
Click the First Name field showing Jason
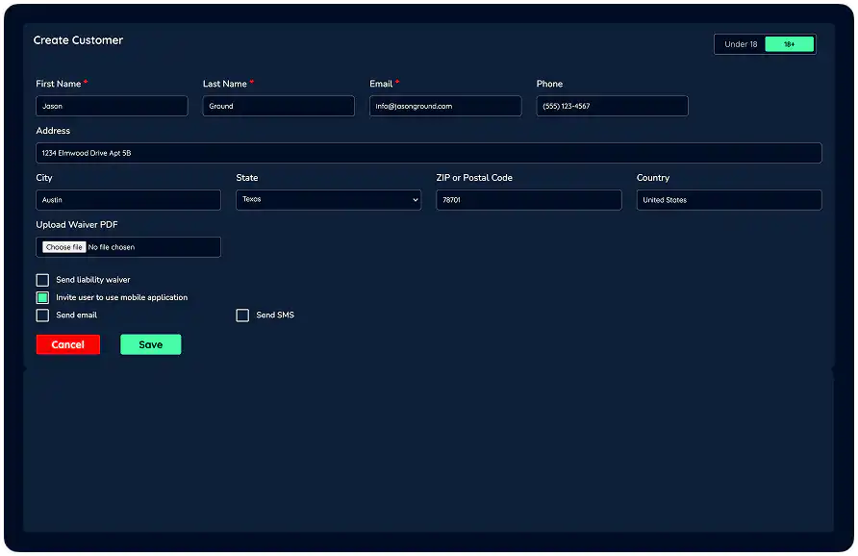111,106
